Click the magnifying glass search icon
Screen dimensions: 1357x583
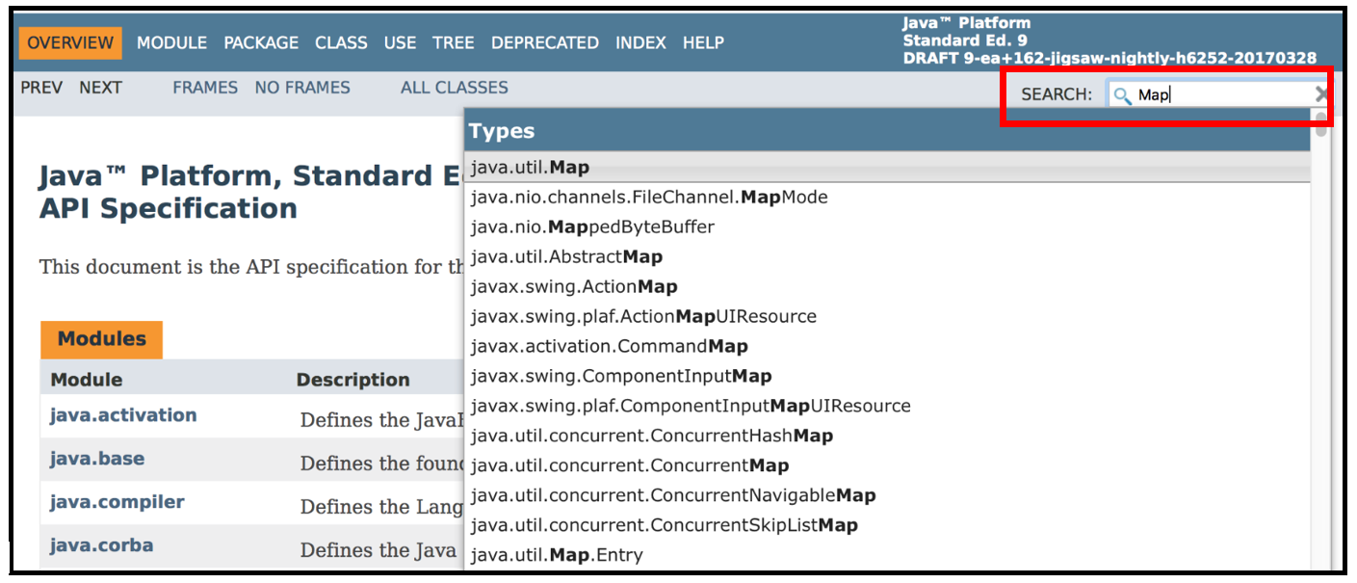(1122, 94)
